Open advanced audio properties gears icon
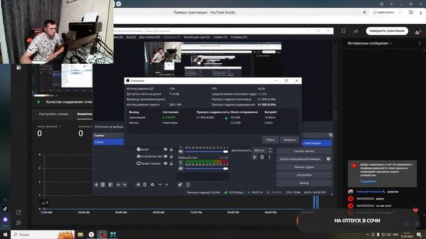The width and height of the screenshot is (426, 239). tap(180, 185)
